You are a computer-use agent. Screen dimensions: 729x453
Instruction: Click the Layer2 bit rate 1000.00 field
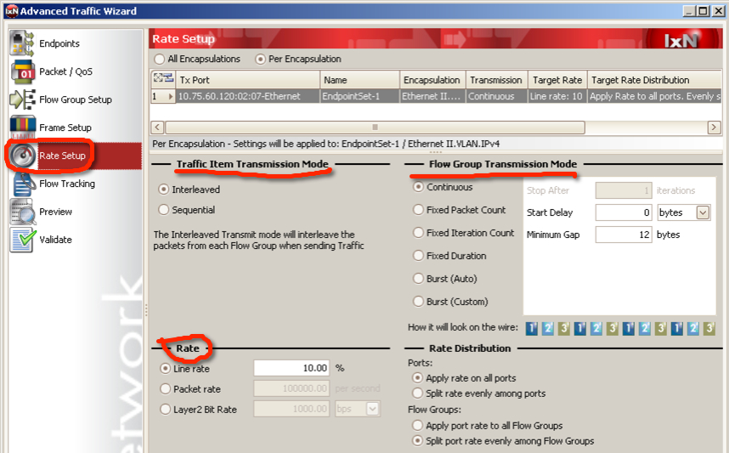point(291,409)
